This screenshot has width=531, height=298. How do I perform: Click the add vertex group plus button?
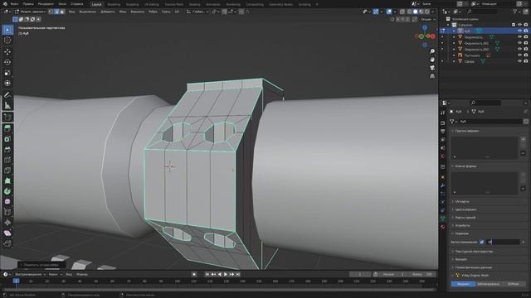tap(523, 139)
